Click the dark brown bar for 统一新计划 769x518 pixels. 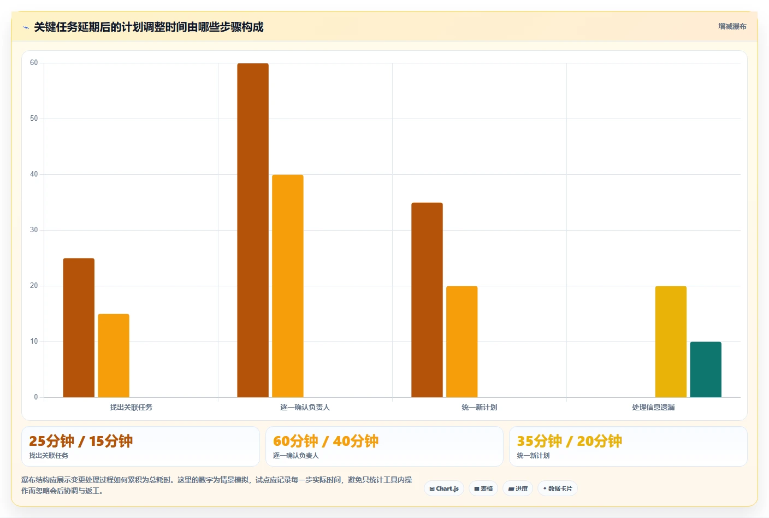427,300
